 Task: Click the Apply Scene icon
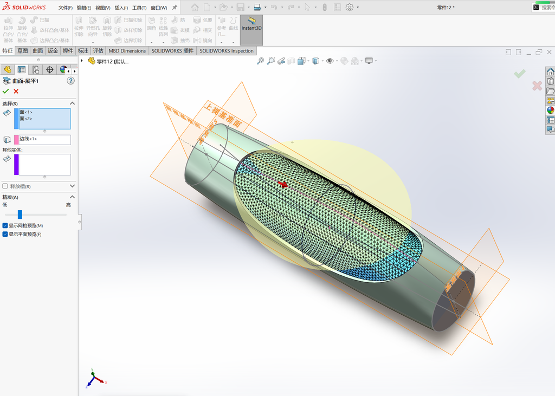[x=354, y=61]
